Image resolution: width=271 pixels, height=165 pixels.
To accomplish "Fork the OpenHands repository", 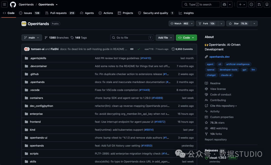I will [207, 24].
